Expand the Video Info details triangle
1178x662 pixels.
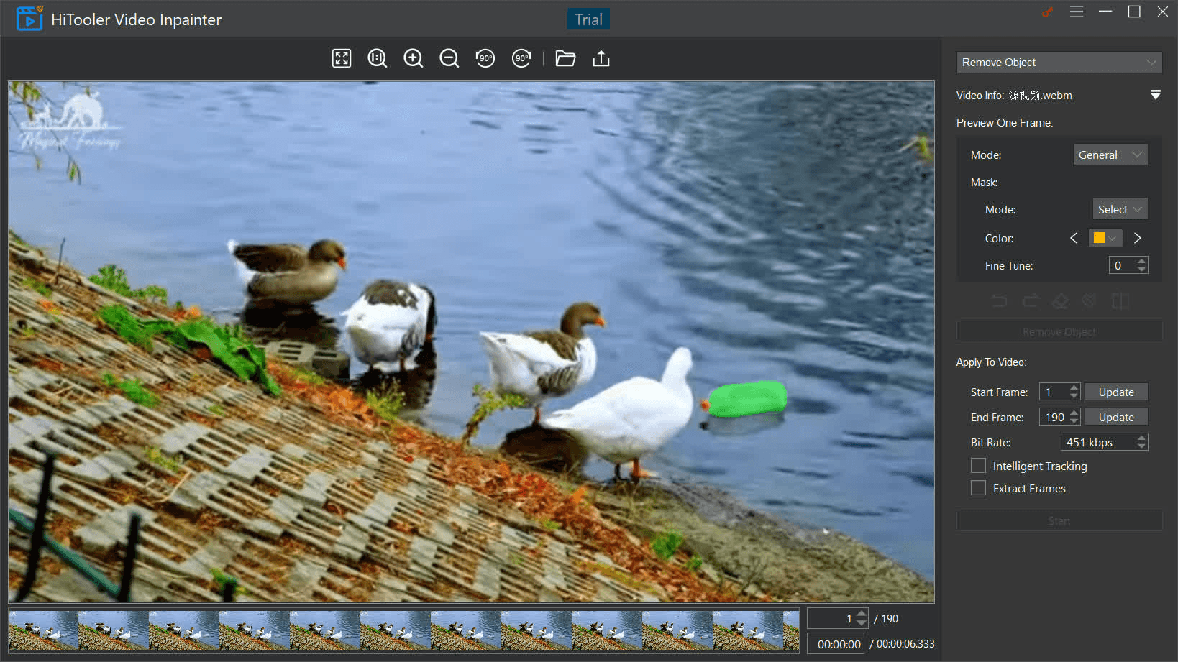coord(1155,95)
